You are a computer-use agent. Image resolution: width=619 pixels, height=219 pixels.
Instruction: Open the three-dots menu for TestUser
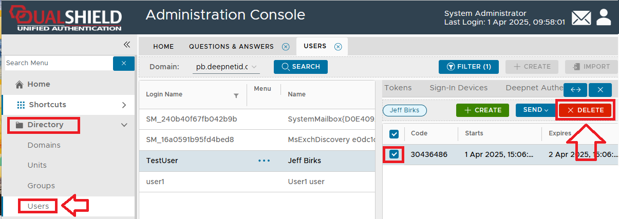pyautogui.click(x=264, y=161)
